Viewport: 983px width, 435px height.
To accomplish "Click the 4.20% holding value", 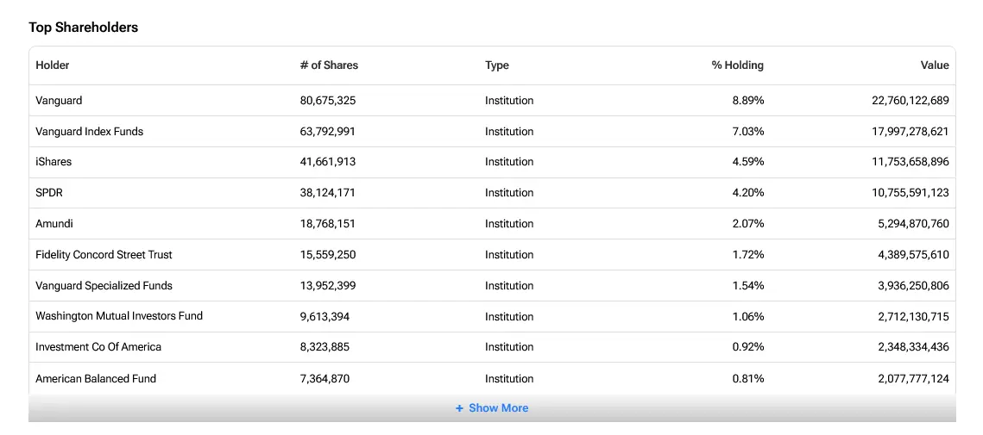I will 748,193.
